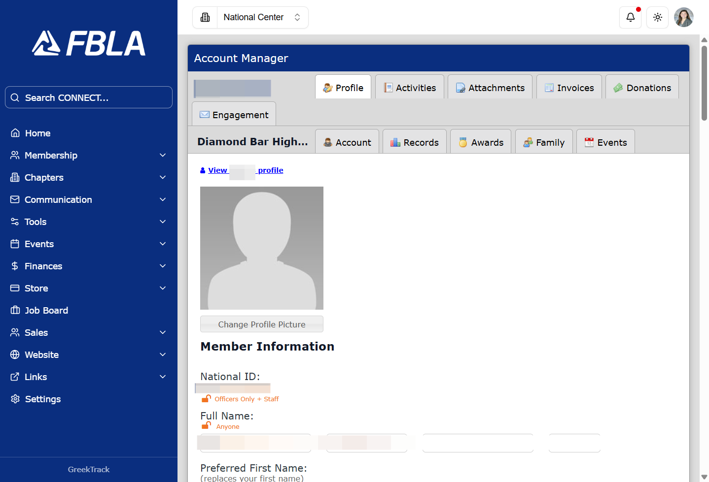Click the Job Board briefcase icon
The image size is (709, 482).
coord(15,310)
